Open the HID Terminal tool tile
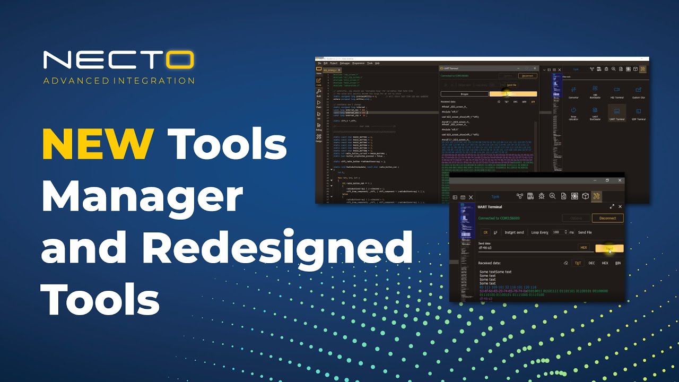Image resolution: width=679 pixels, height=382 pixels. (x=616, y=92)
